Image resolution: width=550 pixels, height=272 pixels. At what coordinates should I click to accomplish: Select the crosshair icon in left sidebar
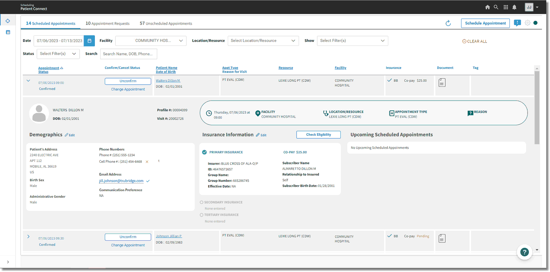point(8,21)
